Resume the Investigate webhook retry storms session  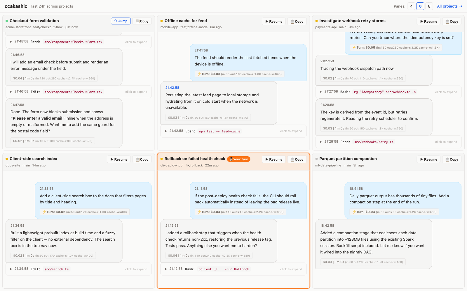point(428,22)
